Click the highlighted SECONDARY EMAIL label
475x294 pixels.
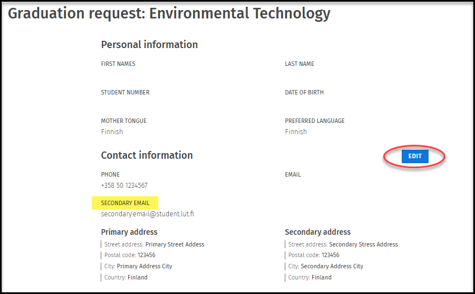[x=125, y=203]
